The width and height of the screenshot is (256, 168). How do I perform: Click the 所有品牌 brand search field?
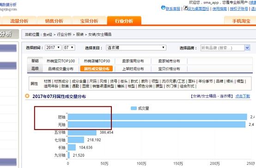223,48
